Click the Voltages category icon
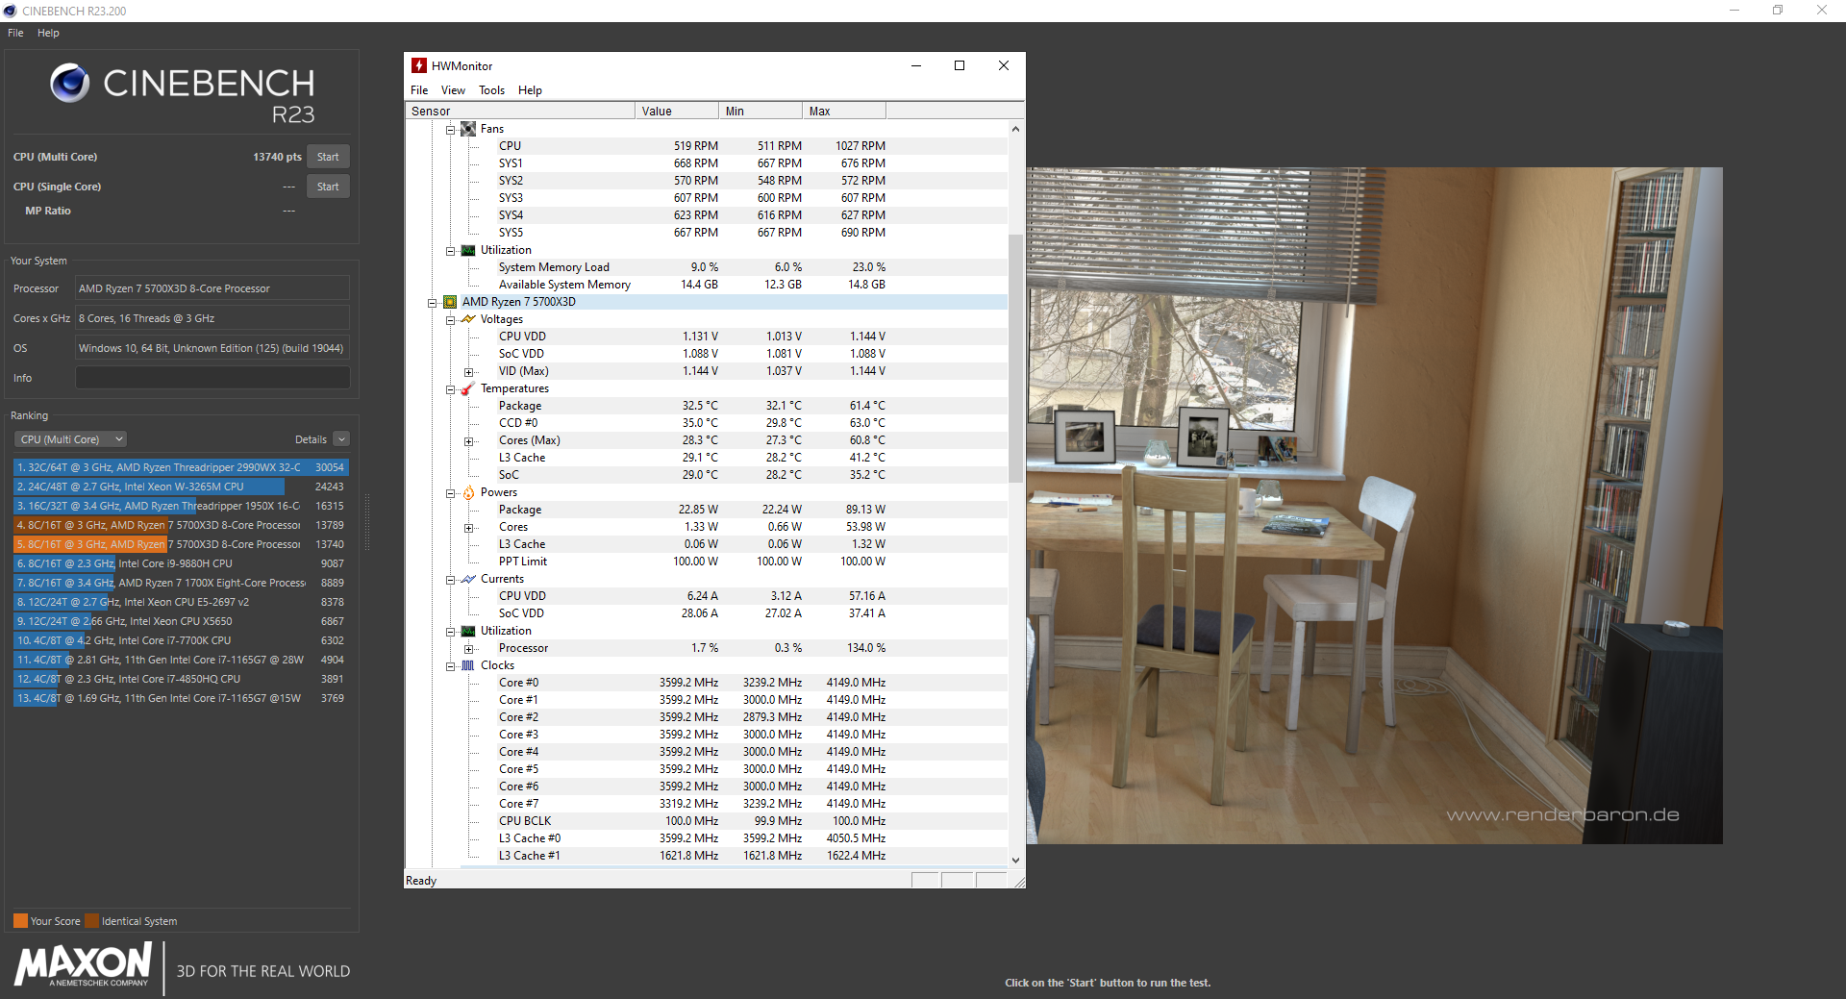Viewport: 1846px width, 999px height. click(468, 319)
